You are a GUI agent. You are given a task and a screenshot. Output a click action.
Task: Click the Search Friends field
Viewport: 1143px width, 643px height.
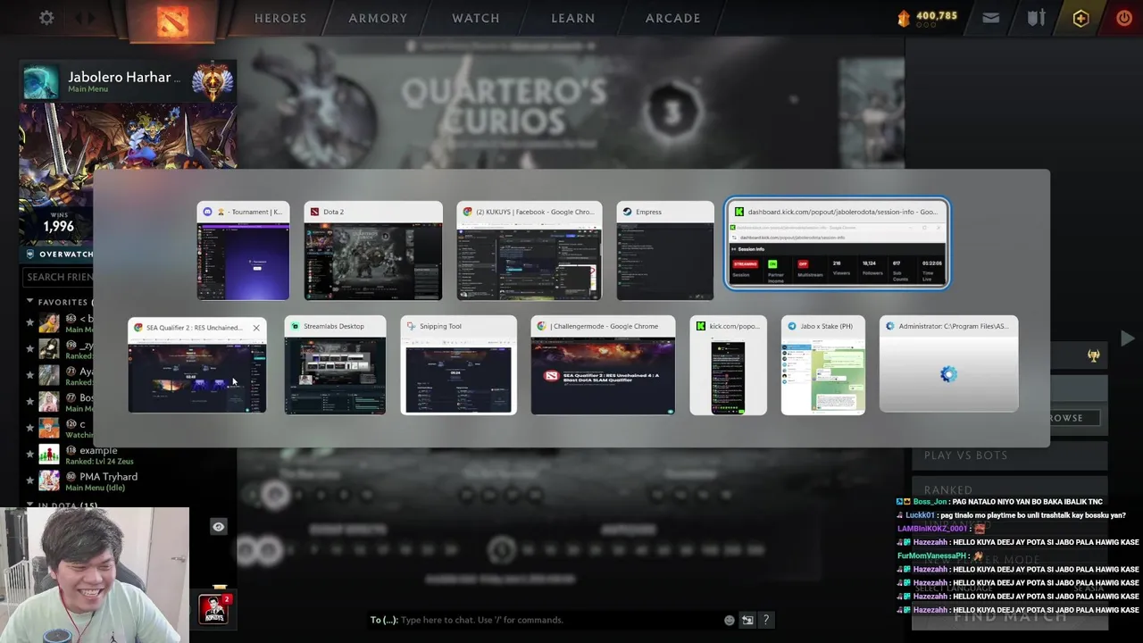click(x=58, y=277)
